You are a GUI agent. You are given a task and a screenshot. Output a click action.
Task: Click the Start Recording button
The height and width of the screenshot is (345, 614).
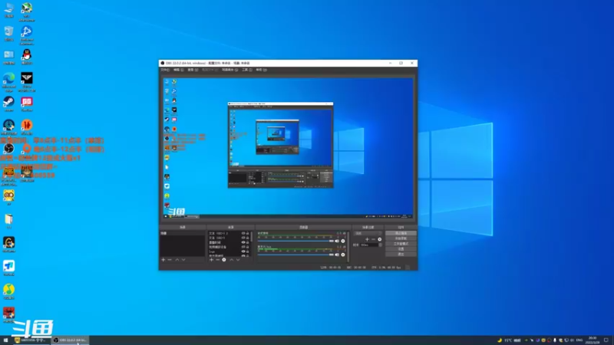click(401, 238)
